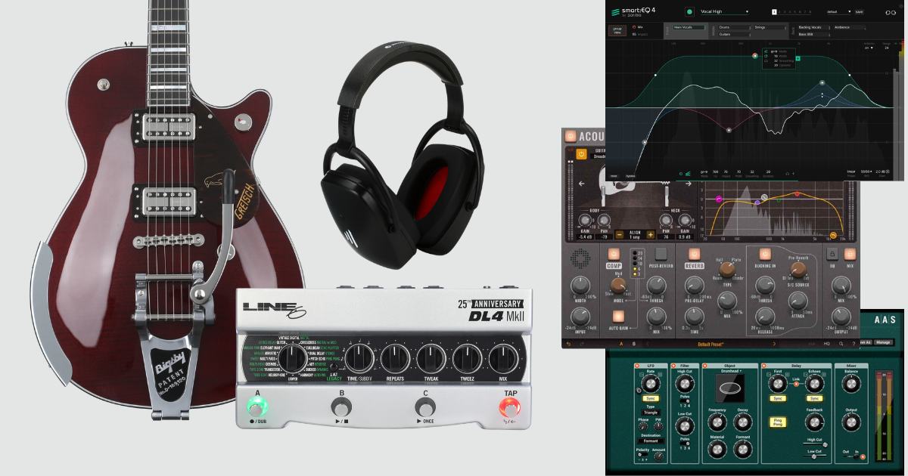
Task: Click the Reverb TYPE knob
Action: coord(727,270)
